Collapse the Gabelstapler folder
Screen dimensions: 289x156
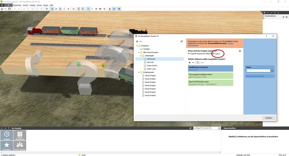point(141,55)
